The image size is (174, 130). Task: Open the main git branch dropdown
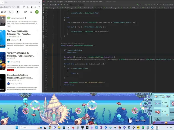coord(53,5)
